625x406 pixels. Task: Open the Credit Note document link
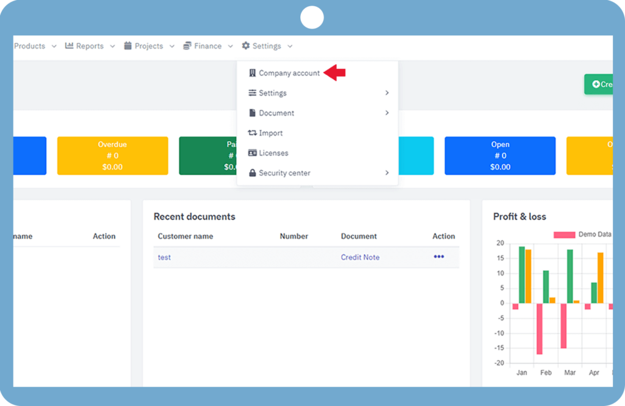pyautogui.click(x=360, y=257)
